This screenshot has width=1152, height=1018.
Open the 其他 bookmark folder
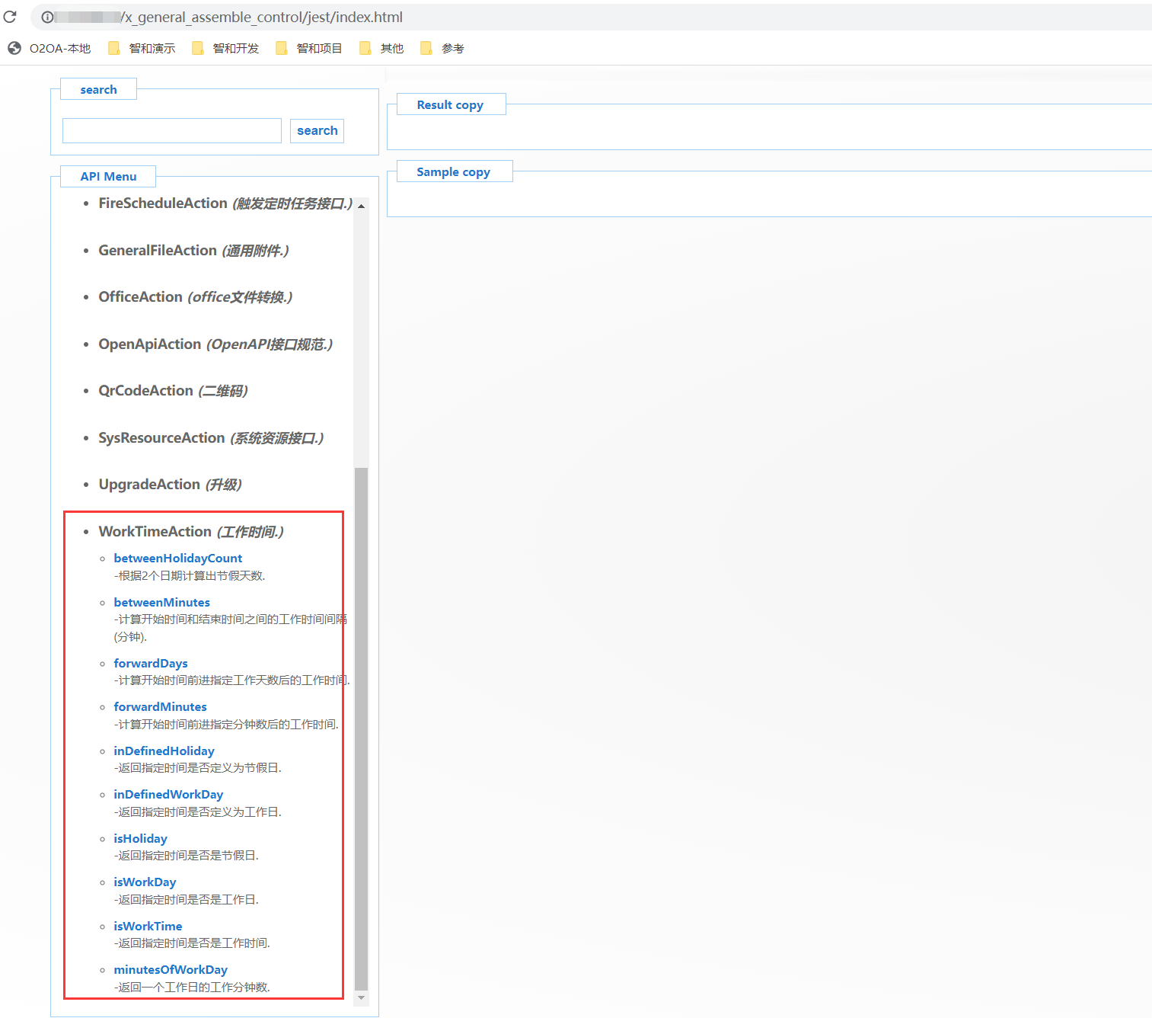[x=382, y=48]
